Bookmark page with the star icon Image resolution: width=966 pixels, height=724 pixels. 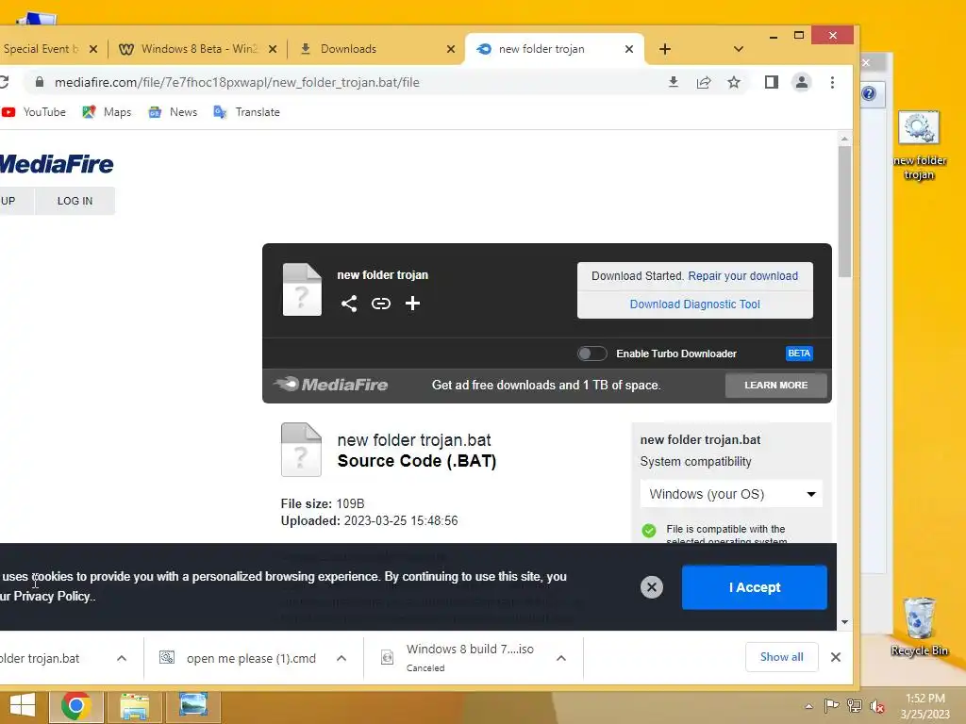click(x=734, y=83)
